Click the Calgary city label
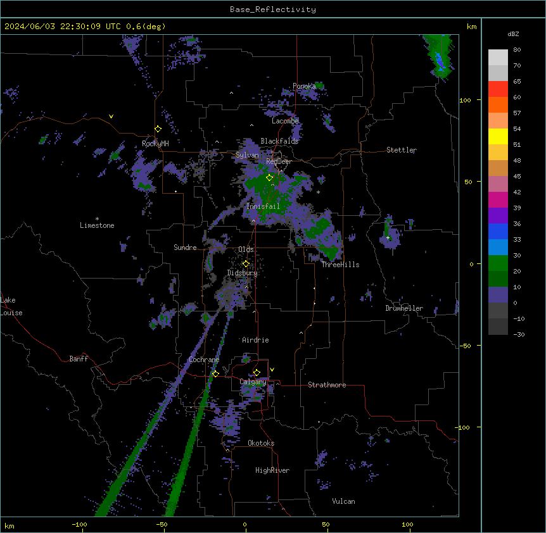Screen dimensions: 546x533 click(x=253, y=382)
